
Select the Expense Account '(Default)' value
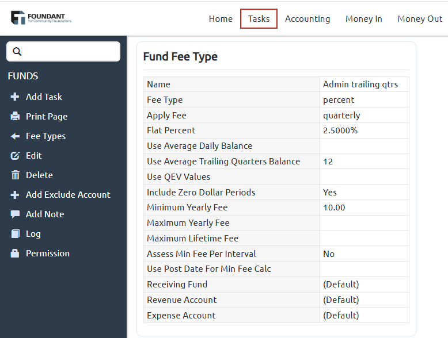click(x=341, y=316)
